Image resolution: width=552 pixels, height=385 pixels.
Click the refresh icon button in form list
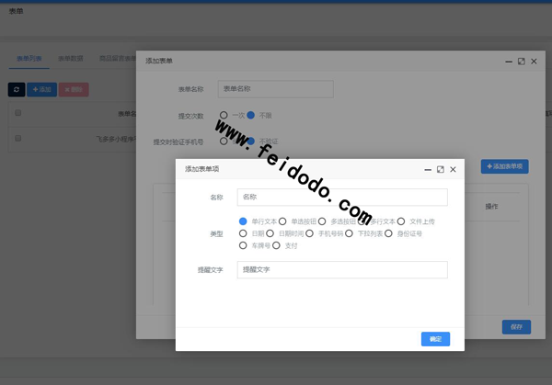coord(17,90)
